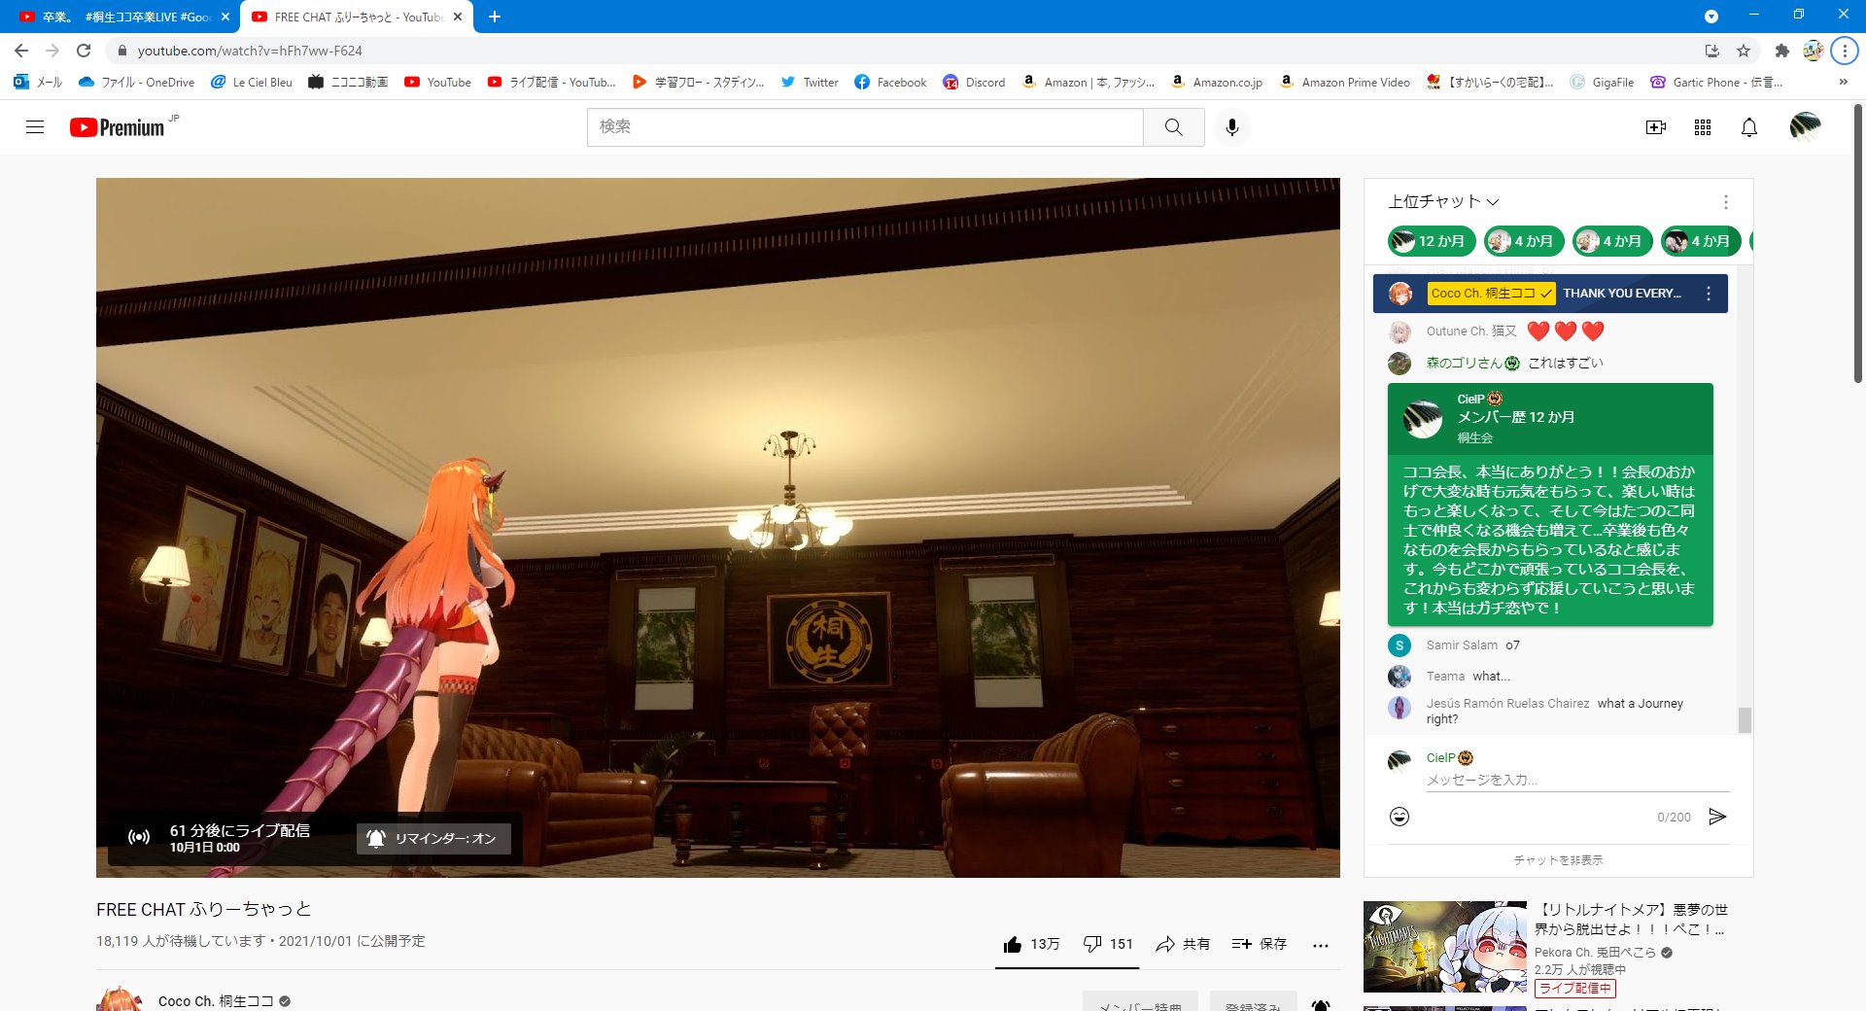Open the Amazon Prime Video bookmark
This screenshot has height=1011, width=1866.
click(x=1345, y=83)
